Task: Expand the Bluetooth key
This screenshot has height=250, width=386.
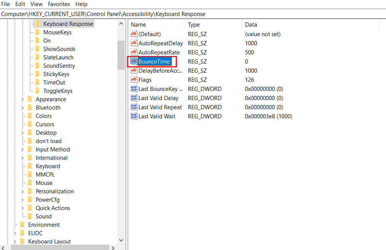Action: [22, 108]
